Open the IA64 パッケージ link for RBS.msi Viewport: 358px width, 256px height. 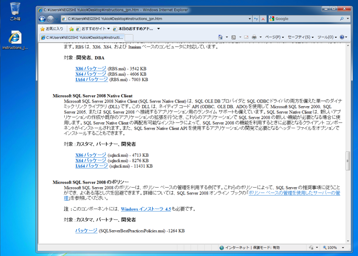[92, 79]
